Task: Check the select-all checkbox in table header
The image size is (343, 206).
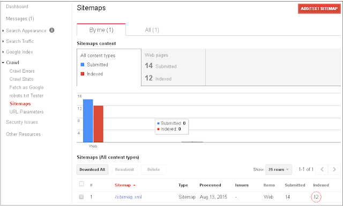Action: click(81, 184)
